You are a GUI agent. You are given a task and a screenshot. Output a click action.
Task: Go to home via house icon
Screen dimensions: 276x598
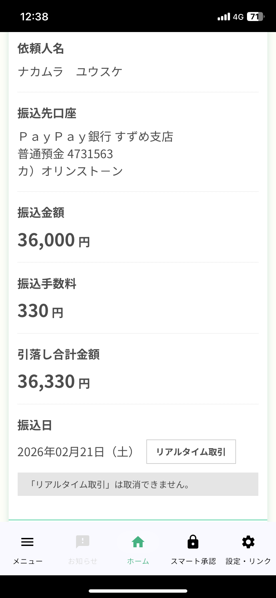(138, 542)
